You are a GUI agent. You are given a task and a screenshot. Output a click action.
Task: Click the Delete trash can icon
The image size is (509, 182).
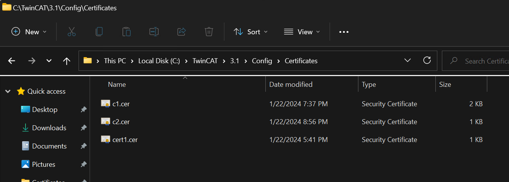pos(209,32)
